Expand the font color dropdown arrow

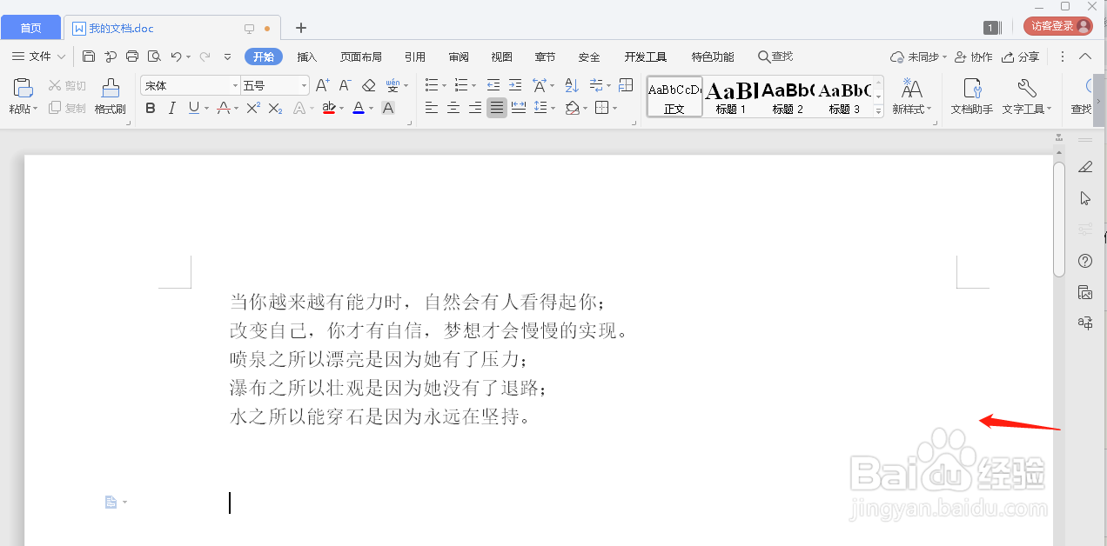(369, 108)
